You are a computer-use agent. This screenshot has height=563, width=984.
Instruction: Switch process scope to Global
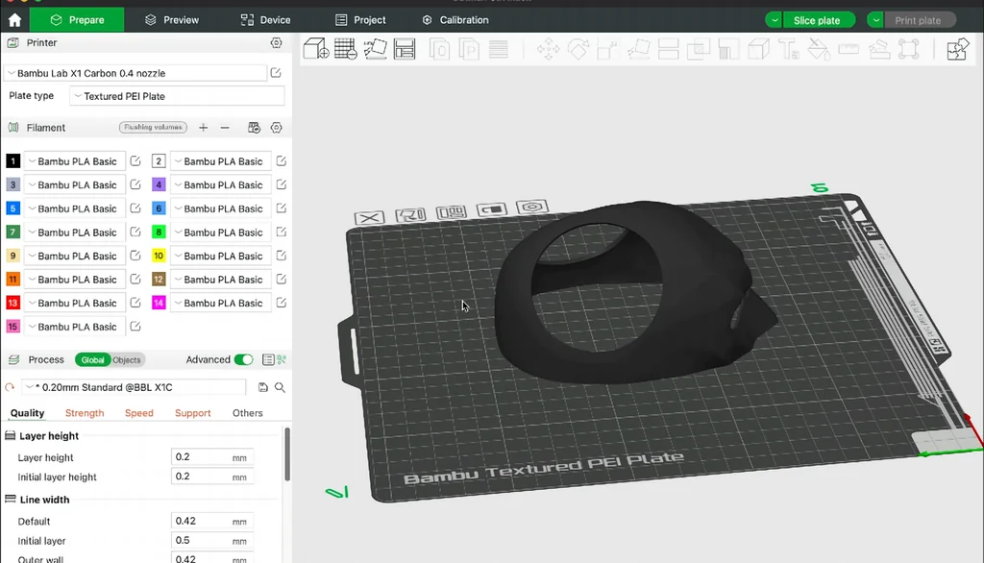(x=92, y=360)
